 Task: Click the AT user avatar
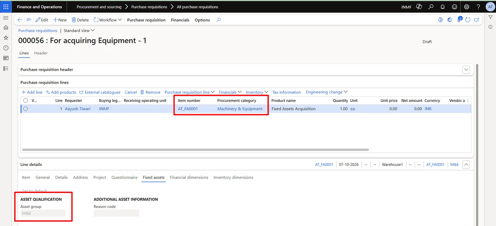pyautogui.click(x=490, y=7)
